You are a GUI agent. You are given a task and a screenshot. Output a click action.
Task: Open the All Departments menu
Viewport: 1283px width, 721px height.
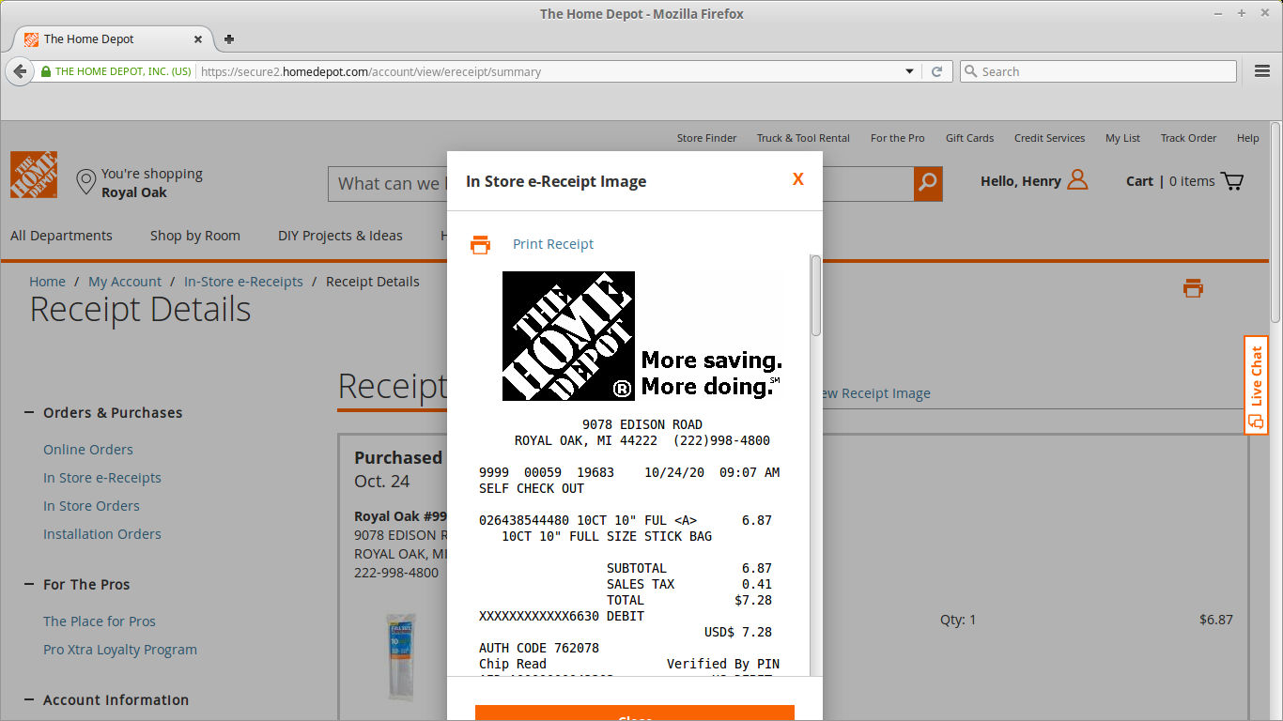pos(61,236)
